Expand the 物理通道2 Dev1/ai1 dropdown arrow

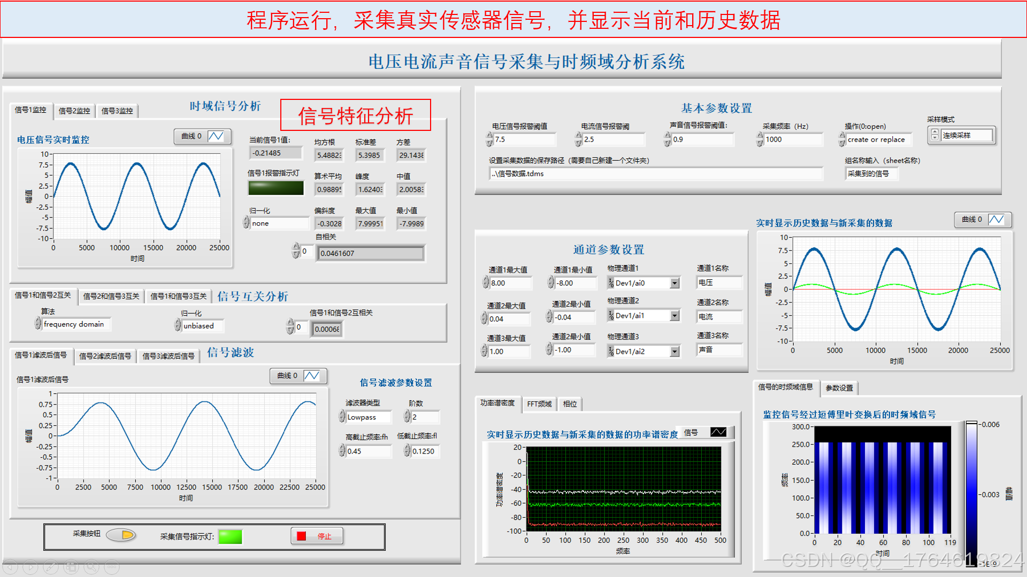(x=675, y=316)
